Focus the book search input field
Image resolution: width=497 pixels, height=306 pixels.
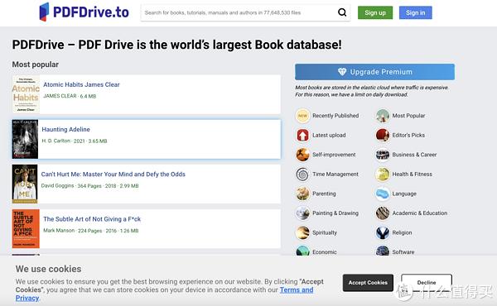point(239,12)
